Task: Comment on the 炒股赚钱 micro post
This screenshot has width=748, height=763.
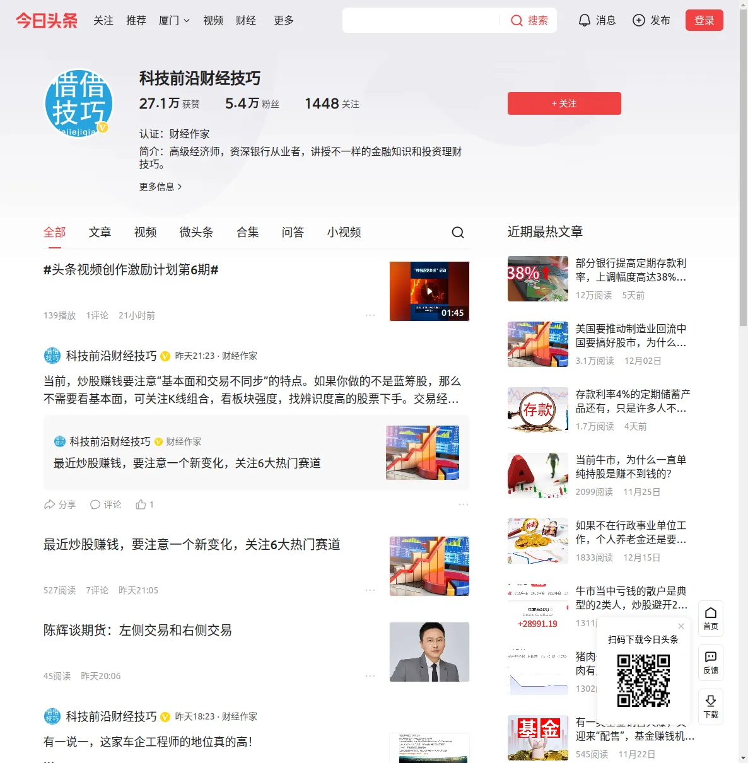Action: [105, 504]
